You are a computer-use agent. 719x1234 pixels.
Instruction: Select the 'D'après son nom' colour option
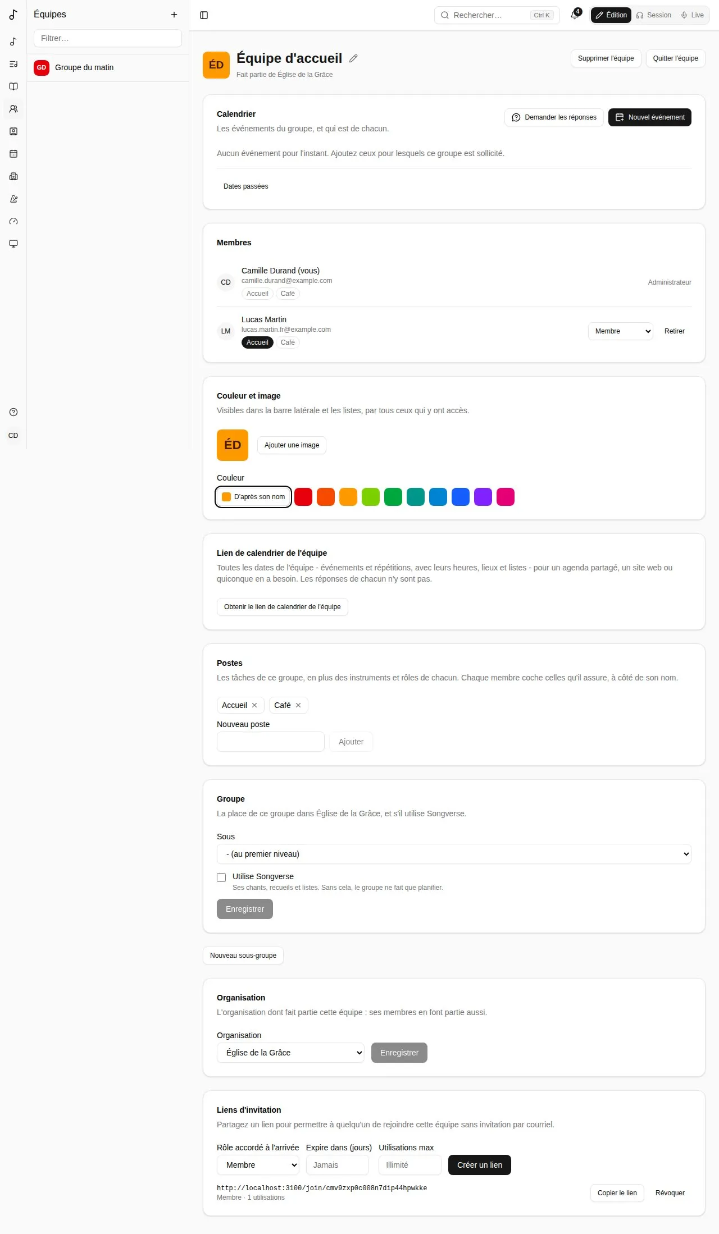253,497
